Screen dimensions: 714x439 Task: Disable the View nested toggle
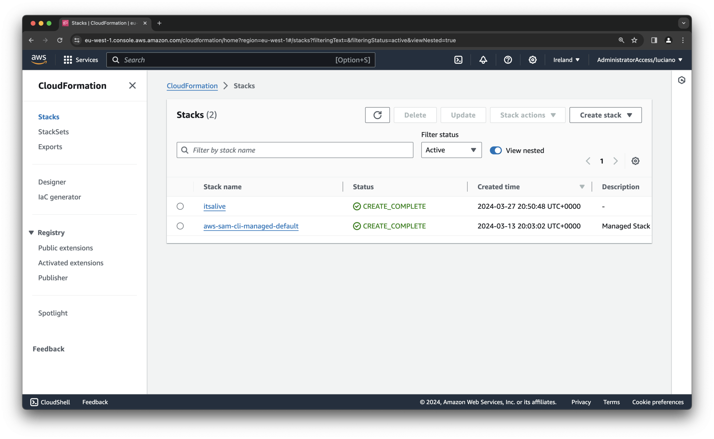click(496, 150)
